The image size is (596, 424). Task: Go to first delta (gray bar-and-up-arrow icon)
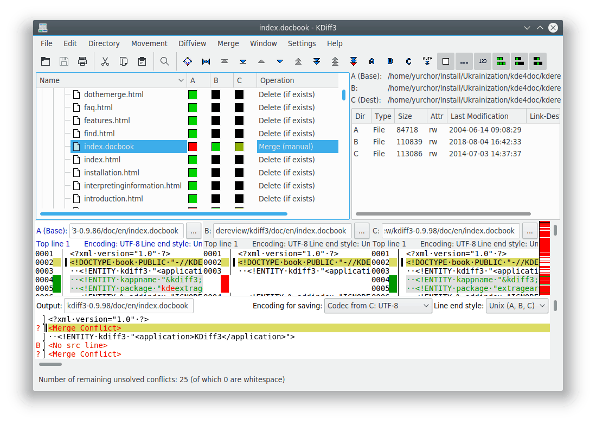(225, 61)
